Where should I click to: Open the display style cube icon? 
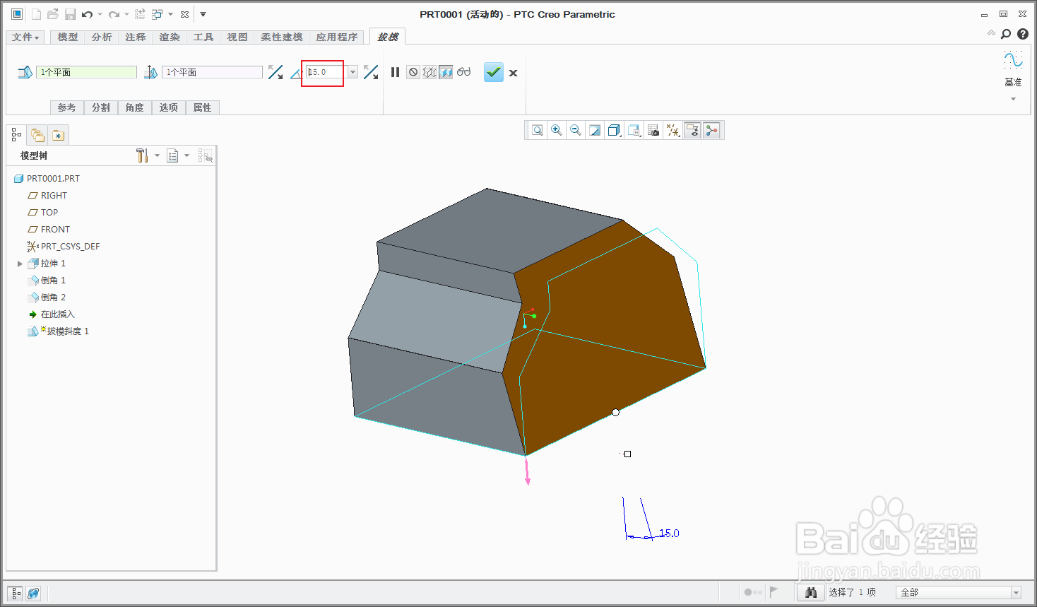pyautogui.click(x=614, y=130)
